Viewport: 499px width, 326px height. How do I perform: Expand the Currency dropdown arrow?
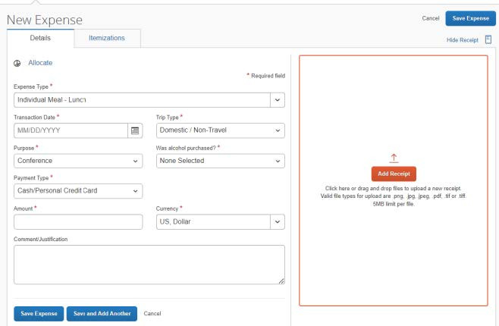pyautogui.click(x=277, y=221)
